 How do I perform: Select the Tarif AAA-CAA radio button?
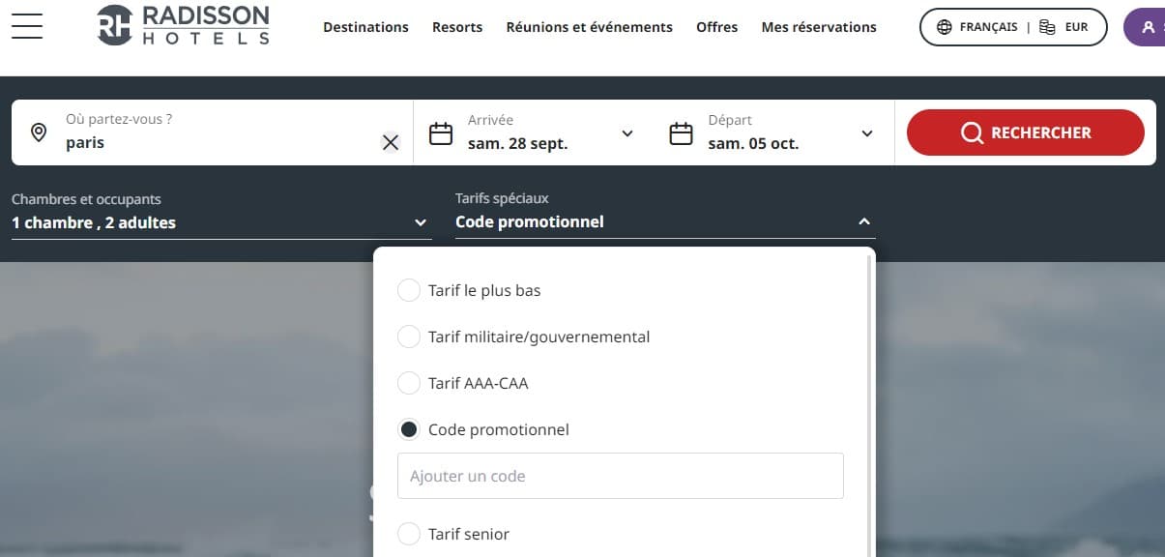click(409, 383)
